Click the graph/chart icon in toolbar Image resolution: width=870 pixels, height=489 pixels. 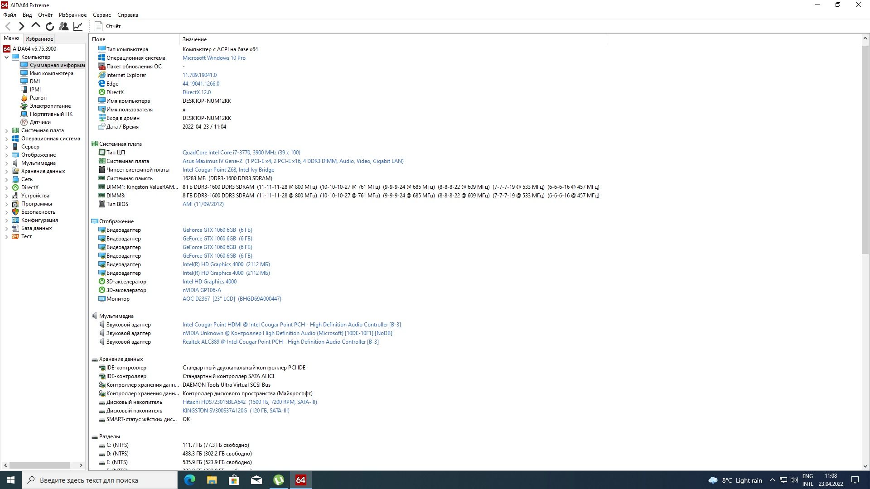click(77, 26)
